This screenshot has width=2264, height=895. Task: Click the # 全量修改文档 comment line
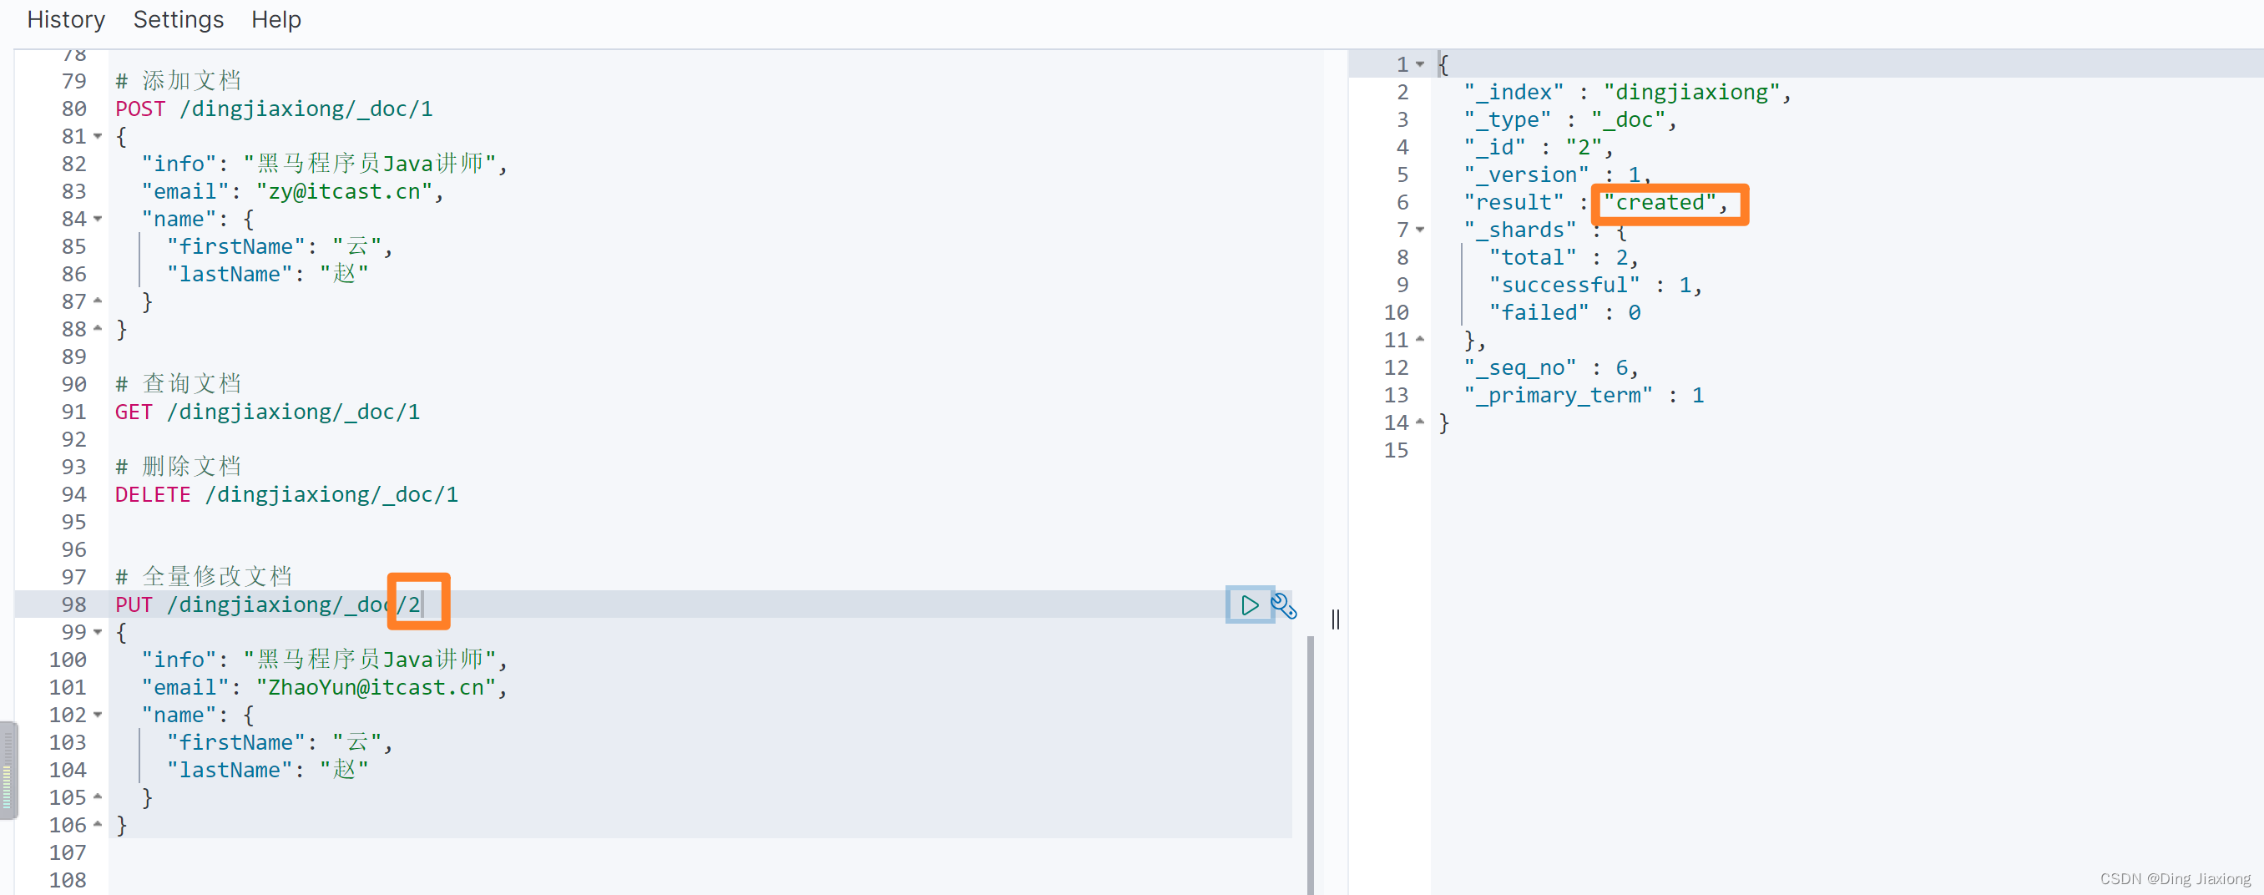click(204, 577)
